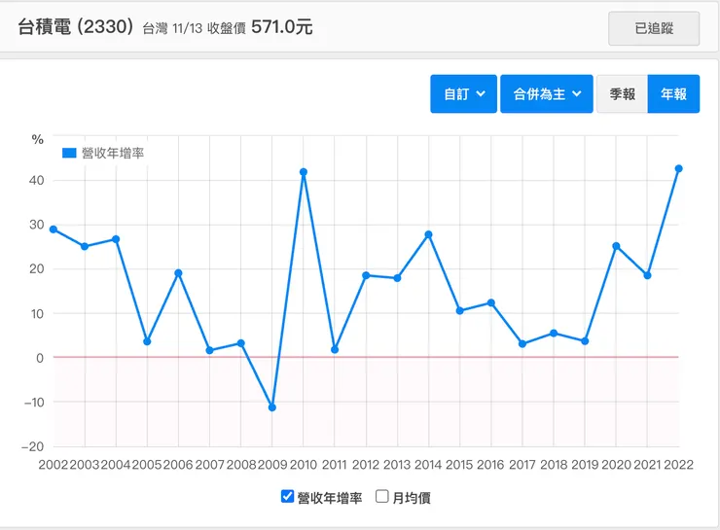Click the 2004 data point

coord(116,239)
